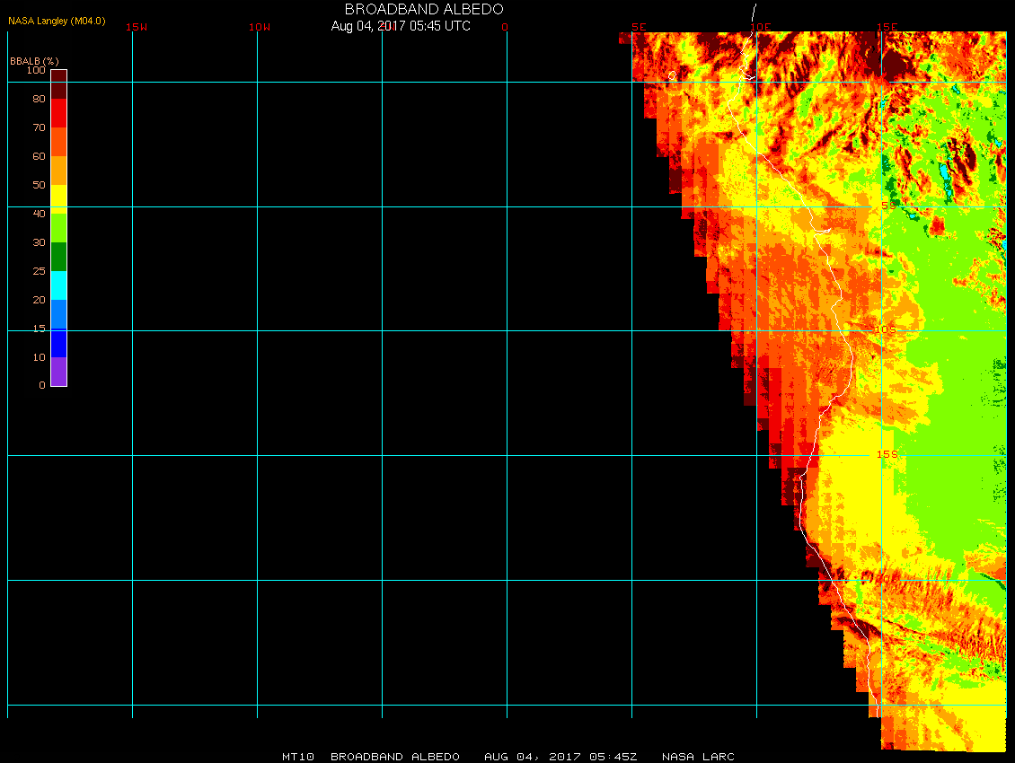The height and width of the screenshot is (763, 1015).
Task: Click the purple 0–10% albedo swatch
Action: coord(58,372)
